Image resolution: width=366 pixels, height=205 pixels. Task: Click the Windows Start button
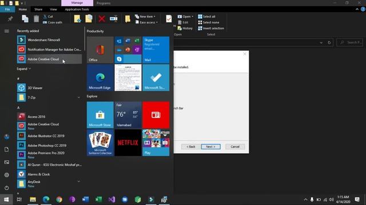pos(6,199)
